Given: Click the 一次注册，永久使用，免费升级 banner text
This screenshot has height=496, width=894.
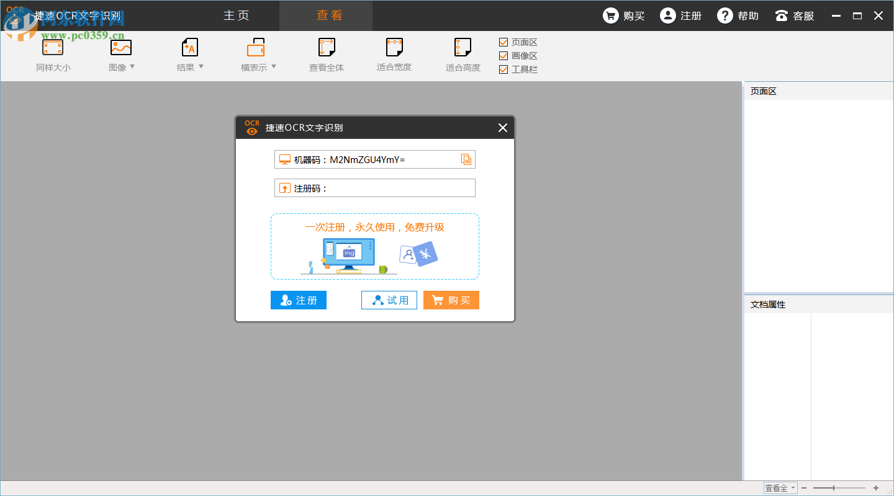Looking at the screenshot, I should pos(375,228).
